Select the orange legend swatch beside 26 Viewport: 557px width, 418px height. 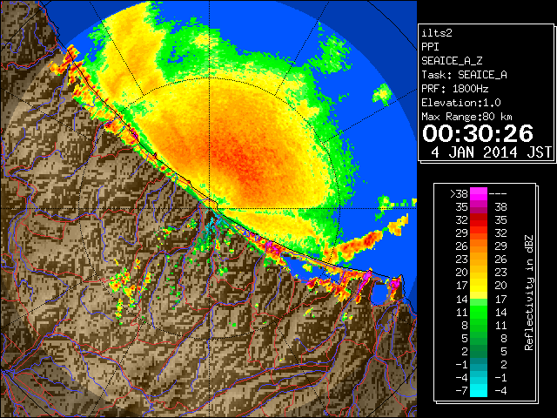point(479,246)
